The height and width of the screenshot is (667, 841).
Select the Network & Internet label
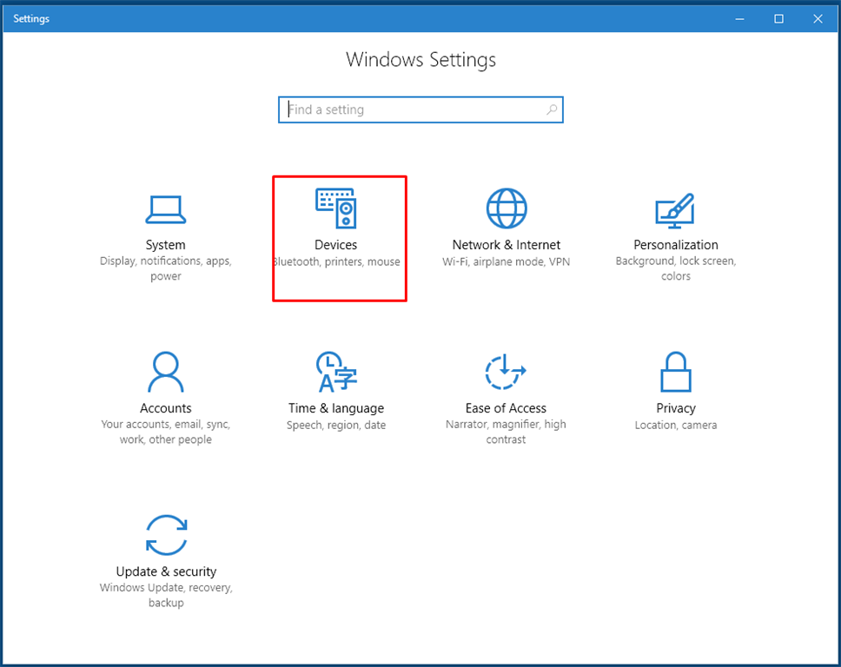(507, 245)
